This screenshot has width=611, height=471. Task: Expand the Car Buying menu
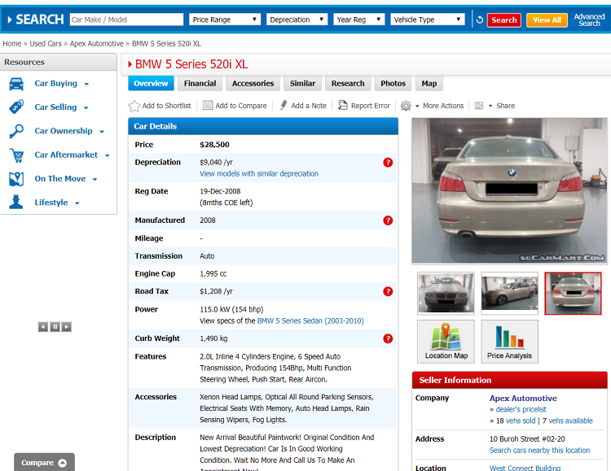(x=86, y=84)
